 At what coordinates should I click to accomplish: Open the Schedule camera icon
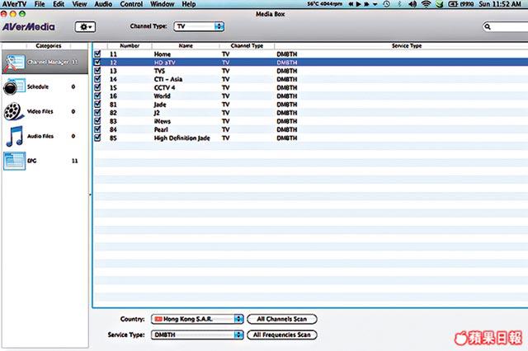(14, 87)
